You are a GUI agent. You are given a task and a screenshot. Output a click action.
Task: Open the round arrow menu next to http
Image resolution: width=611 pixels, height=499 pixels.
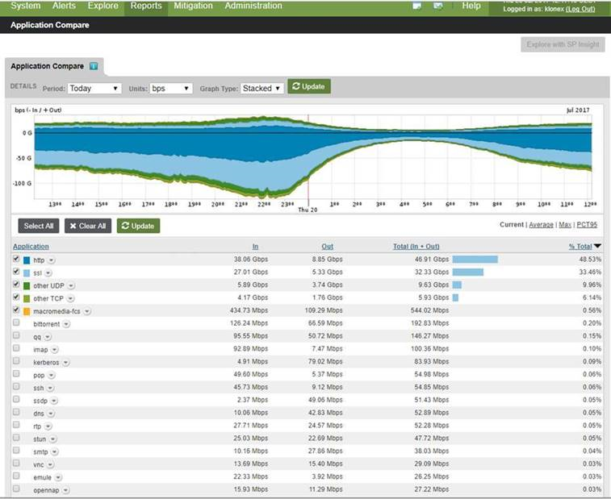(52, 260)
